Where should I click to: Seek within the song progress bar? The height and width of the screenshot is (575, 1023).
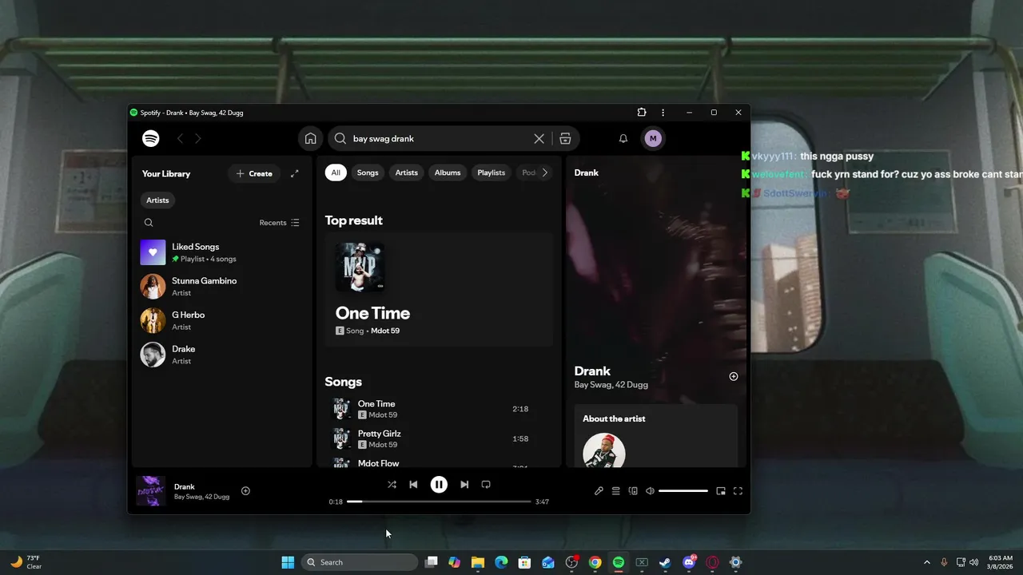(x=439, y=502)
